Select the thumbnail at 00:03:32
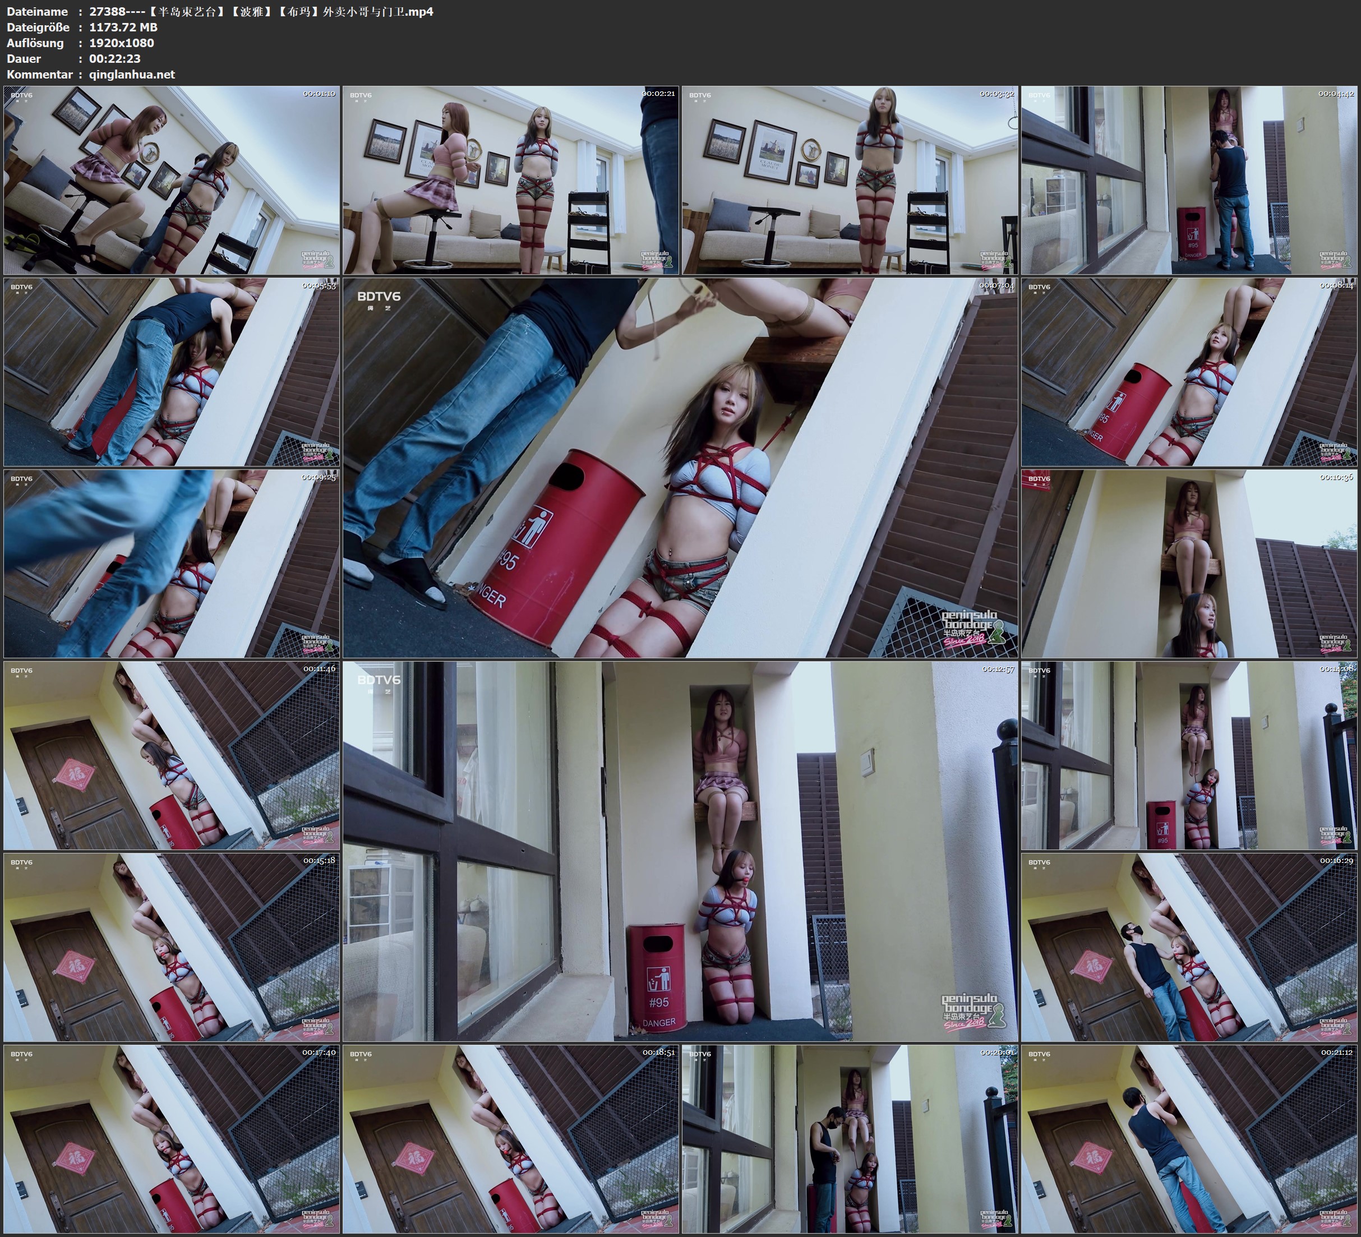 [849, 181]
